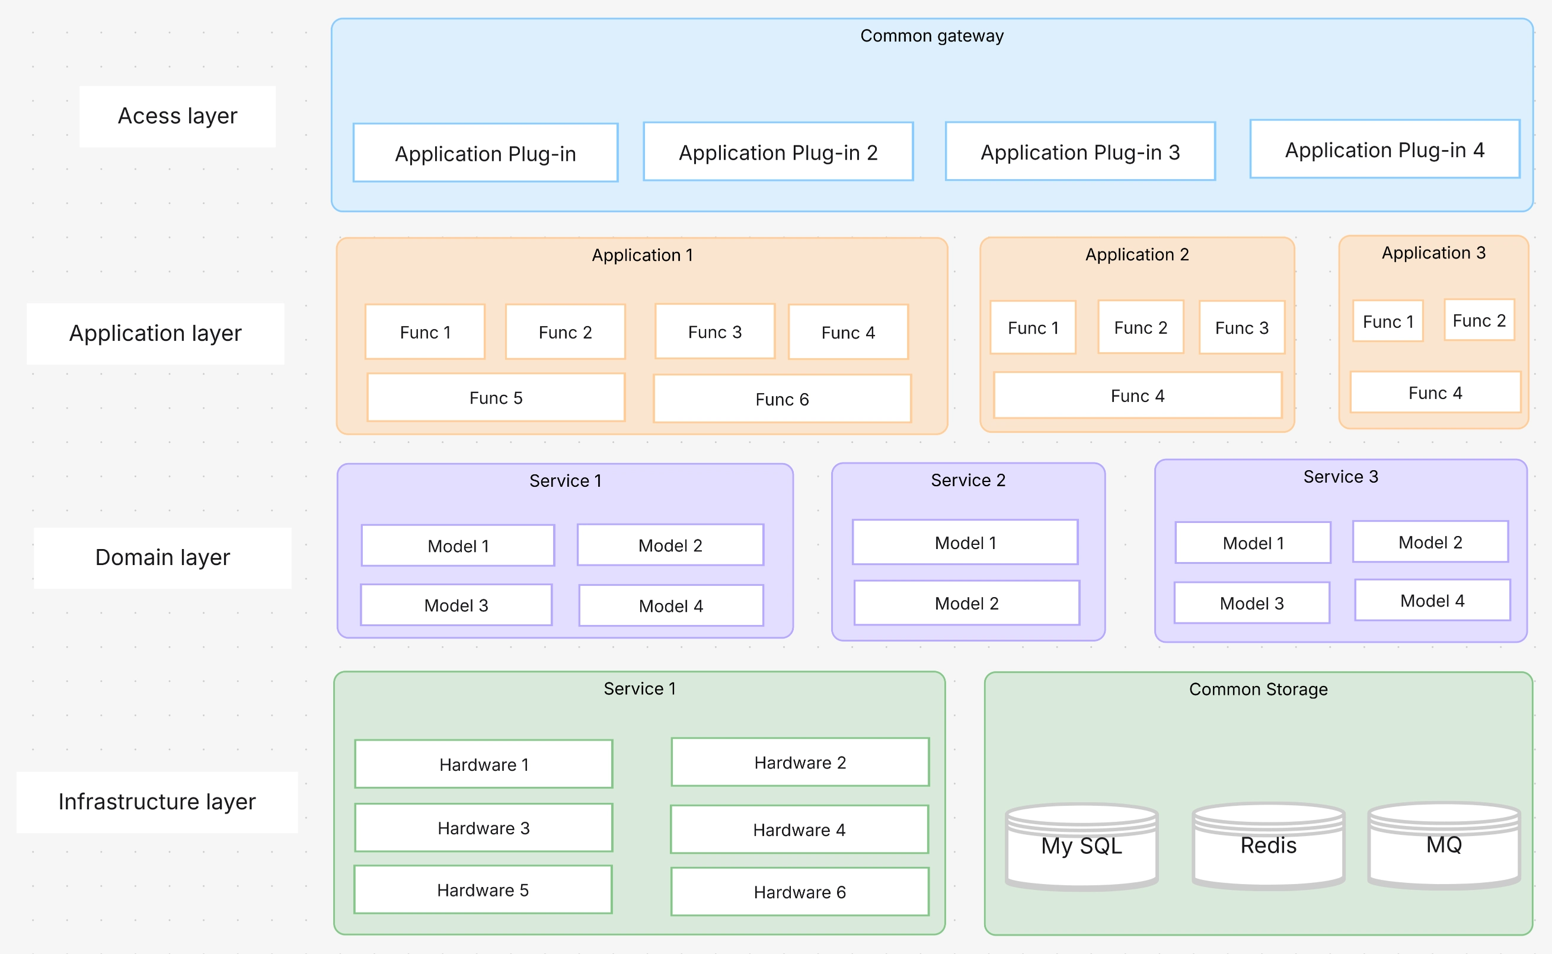The height and width of the screenshot is (954, 1552).
Task: Select Func 6 in Application 1
Action: tap(782, 399)
